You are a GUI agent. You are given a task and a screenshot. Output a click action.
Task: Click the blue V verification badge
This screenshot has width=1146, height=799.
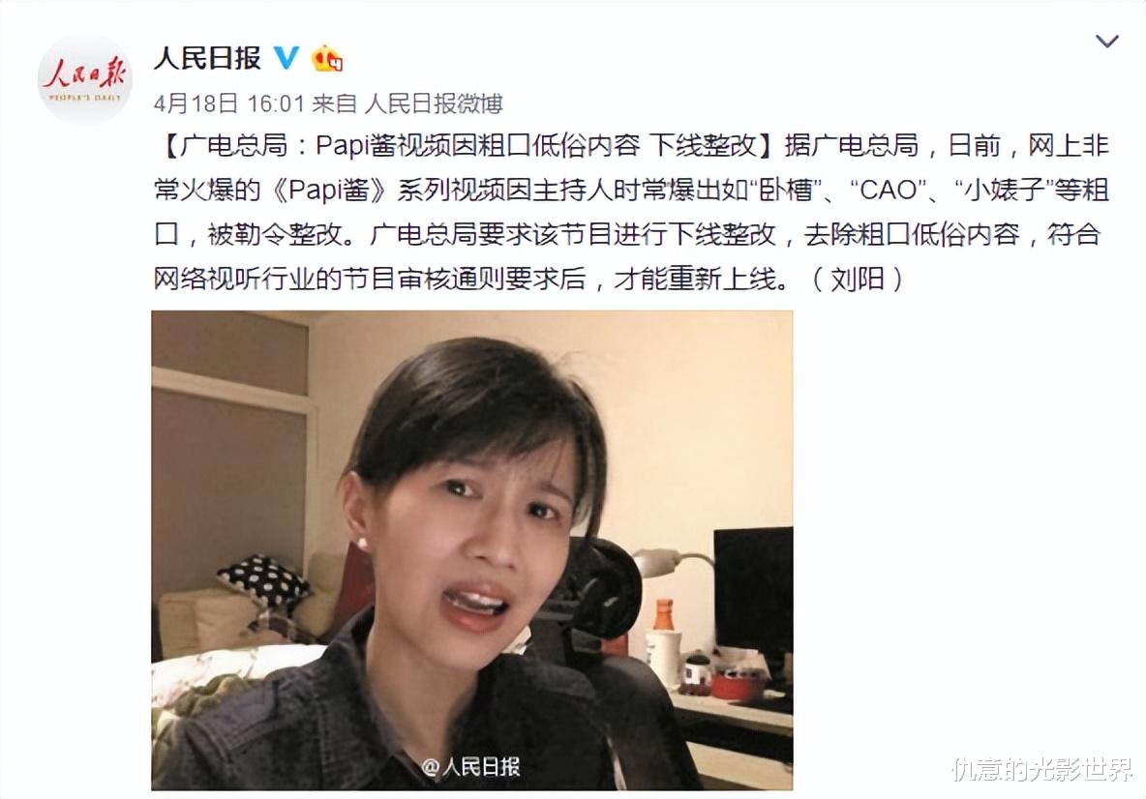click(286, 58)
